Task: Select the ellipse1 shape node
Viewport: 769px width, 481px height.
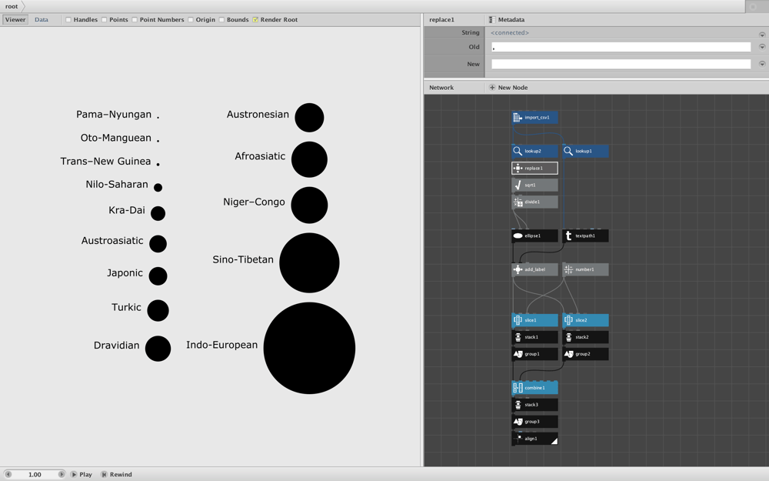Action: pyautogui.click(x=534, y=235)
